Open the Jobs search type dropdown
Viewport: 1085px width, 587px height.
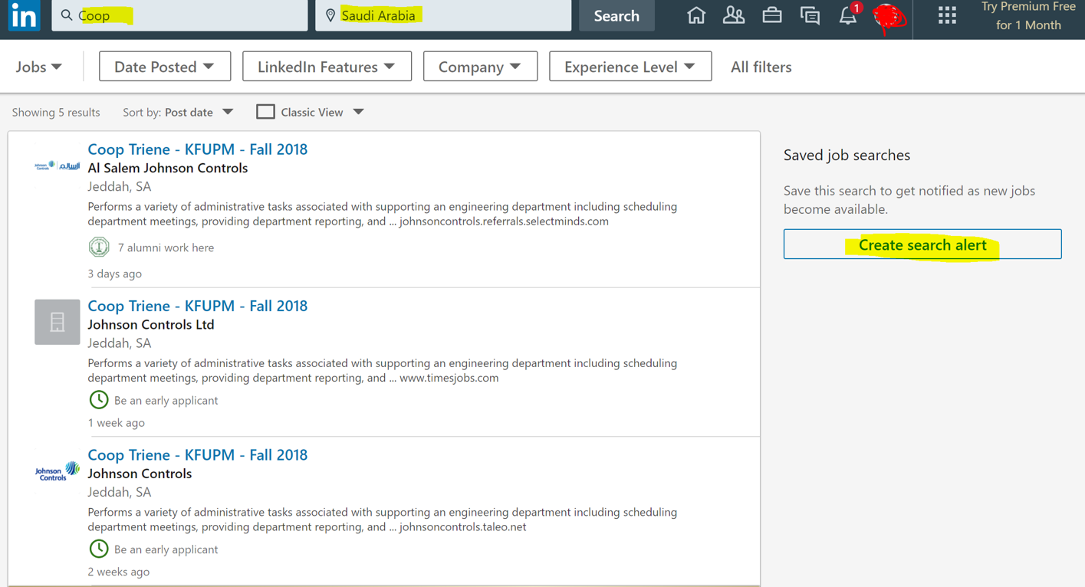[x=39, y=67]
